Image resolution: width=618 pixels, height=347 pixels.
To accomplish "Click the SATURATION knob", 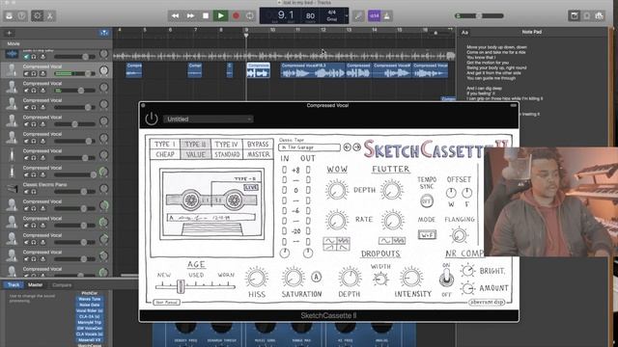I will (293, 278).
